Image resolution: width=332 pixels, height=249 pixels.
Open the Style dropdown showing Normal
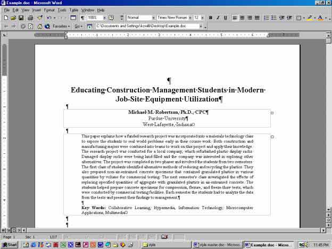154,18
